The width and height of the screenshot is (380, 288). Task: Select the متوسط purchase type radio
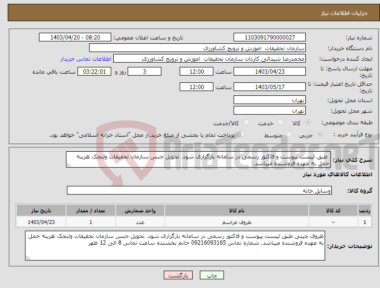pyautogui.click(x=289, y=134)
